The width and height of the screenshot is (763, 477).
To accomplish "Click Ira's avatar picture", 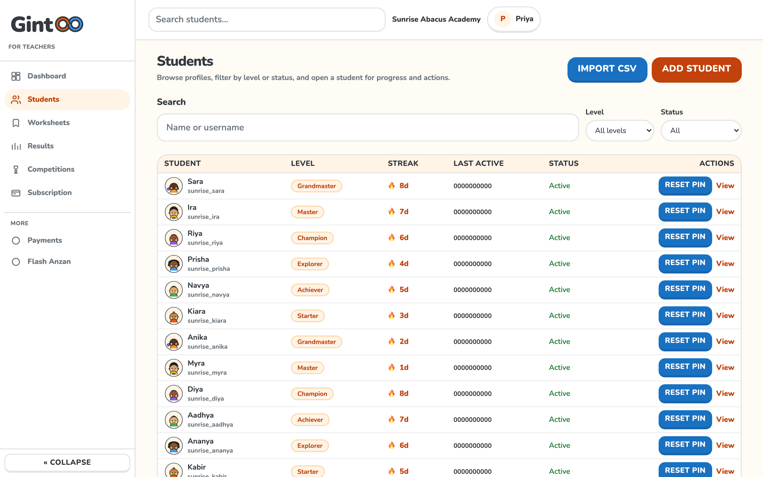I will 174,212.
